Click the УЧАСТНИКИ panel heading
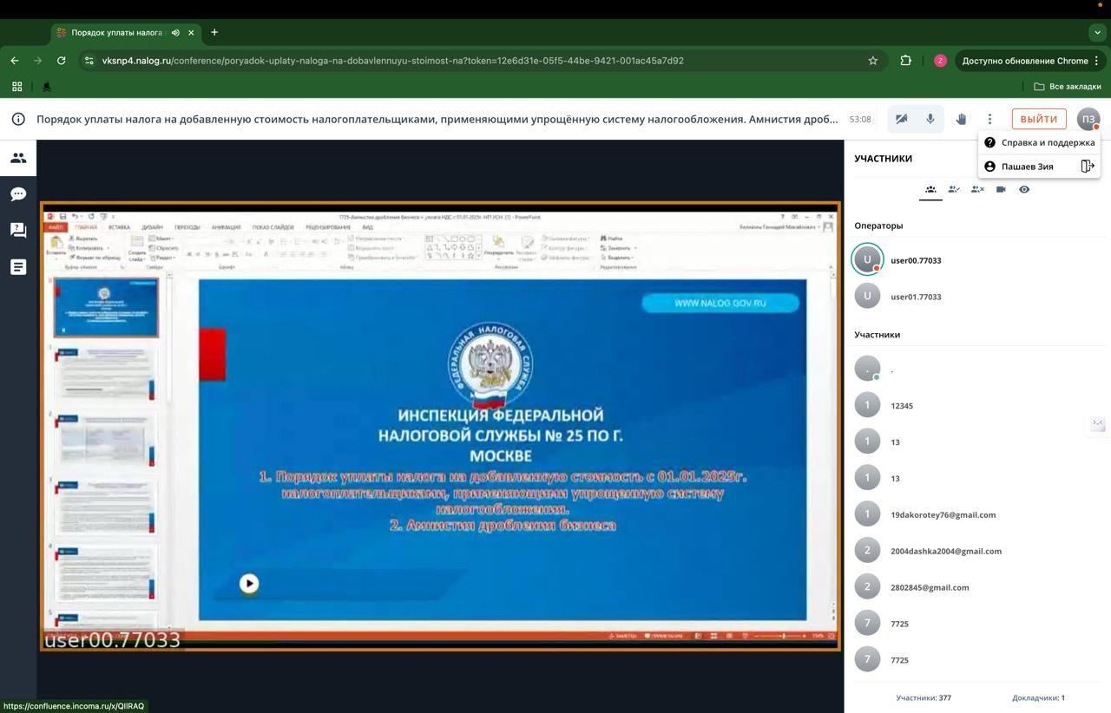The width and height of the screenshot is (1111, 713). click(x=883, y=159)
